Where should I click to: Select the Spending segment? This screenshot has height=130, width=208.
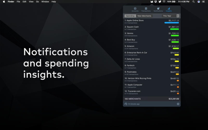130,16
